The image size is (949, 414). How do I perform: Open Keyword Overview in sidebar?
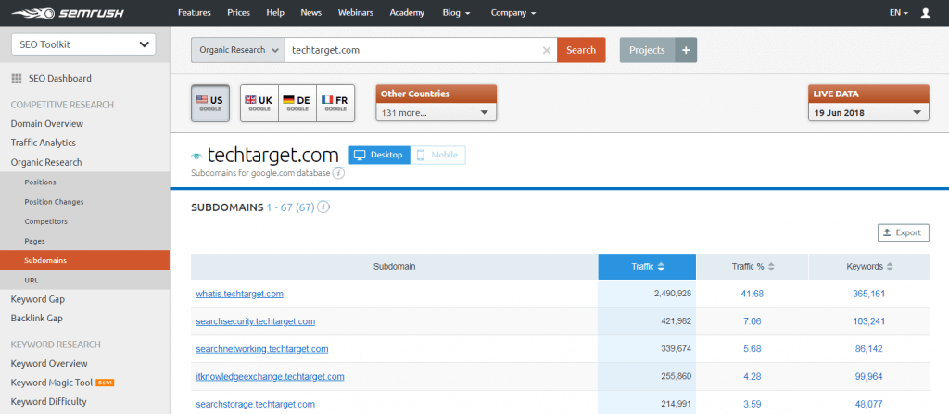[x=49, y=363]
